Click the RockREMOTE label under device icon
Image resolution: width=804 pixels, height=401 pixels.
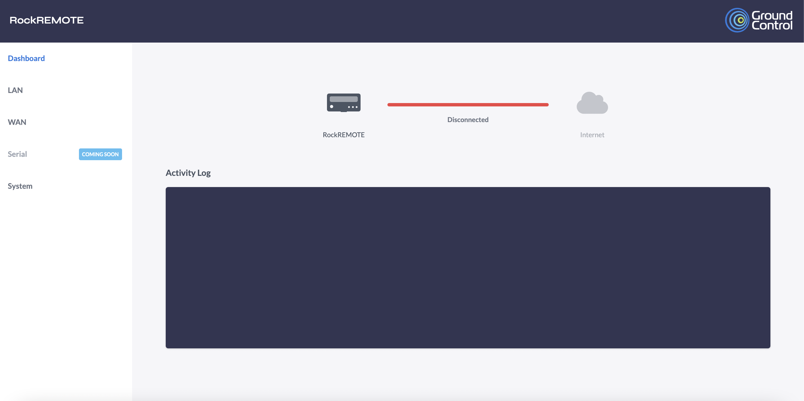click(344, 135)
